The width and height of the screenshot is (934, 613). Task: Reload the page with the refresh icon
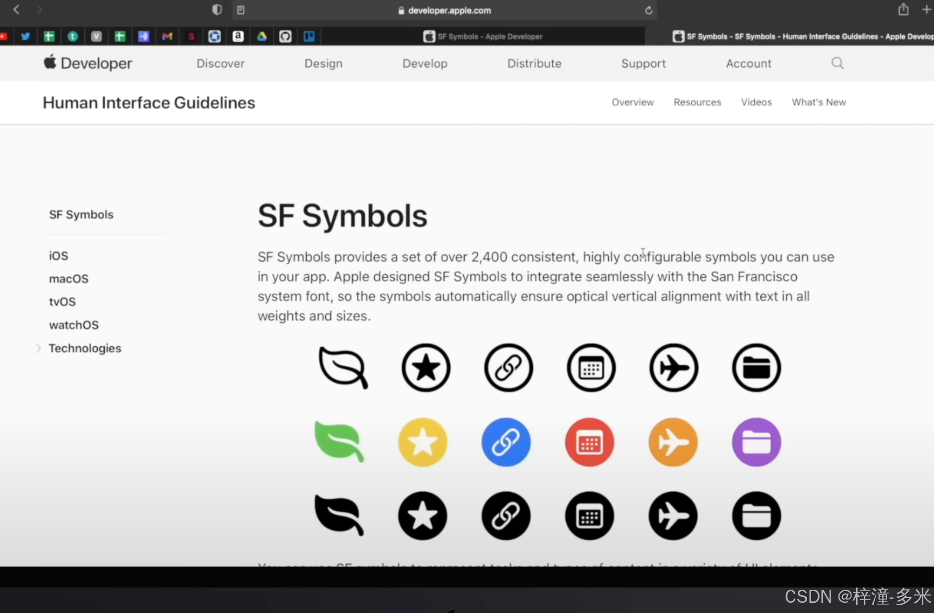pos(649,10)
